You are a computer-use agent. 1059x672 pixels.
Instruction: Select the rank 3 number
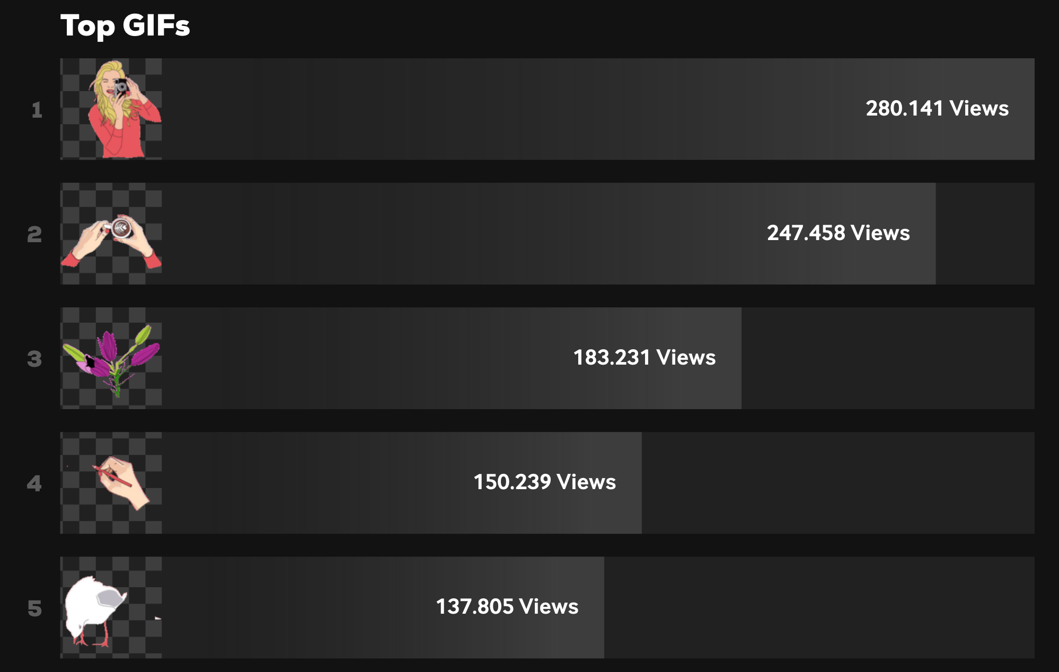pyautogui.click(x=34, y=359)
